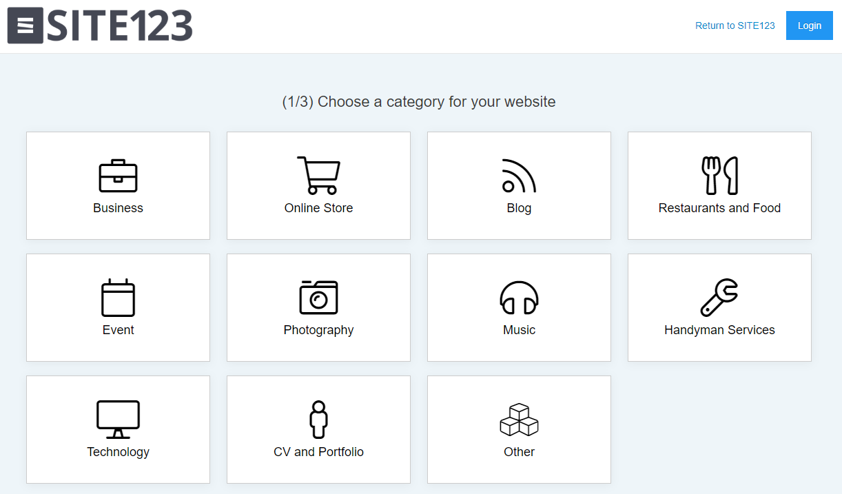Click the monitor Technology icon
This screenshot has height=494, width=842.
(x=118, y=419)
